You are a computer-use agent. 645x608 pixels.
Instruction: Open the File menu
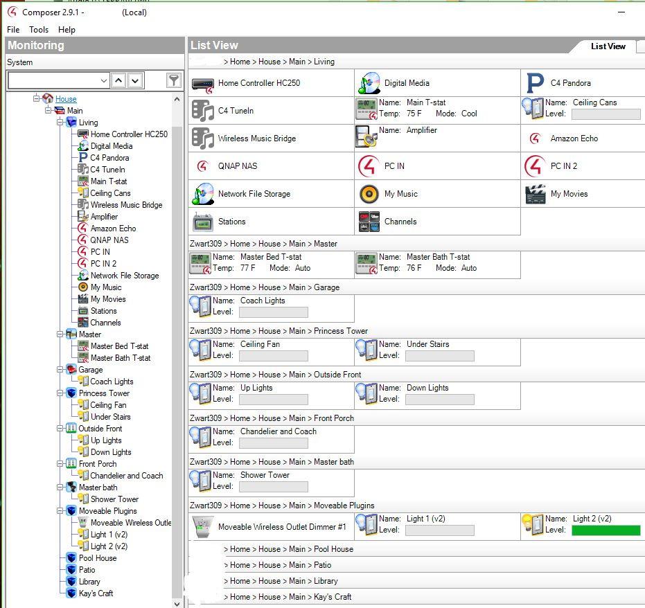13,30
